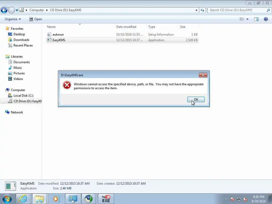Open Recent Places in Favorites
The image size is (272, 204).
pyautogui.click(x=23, y=45)
